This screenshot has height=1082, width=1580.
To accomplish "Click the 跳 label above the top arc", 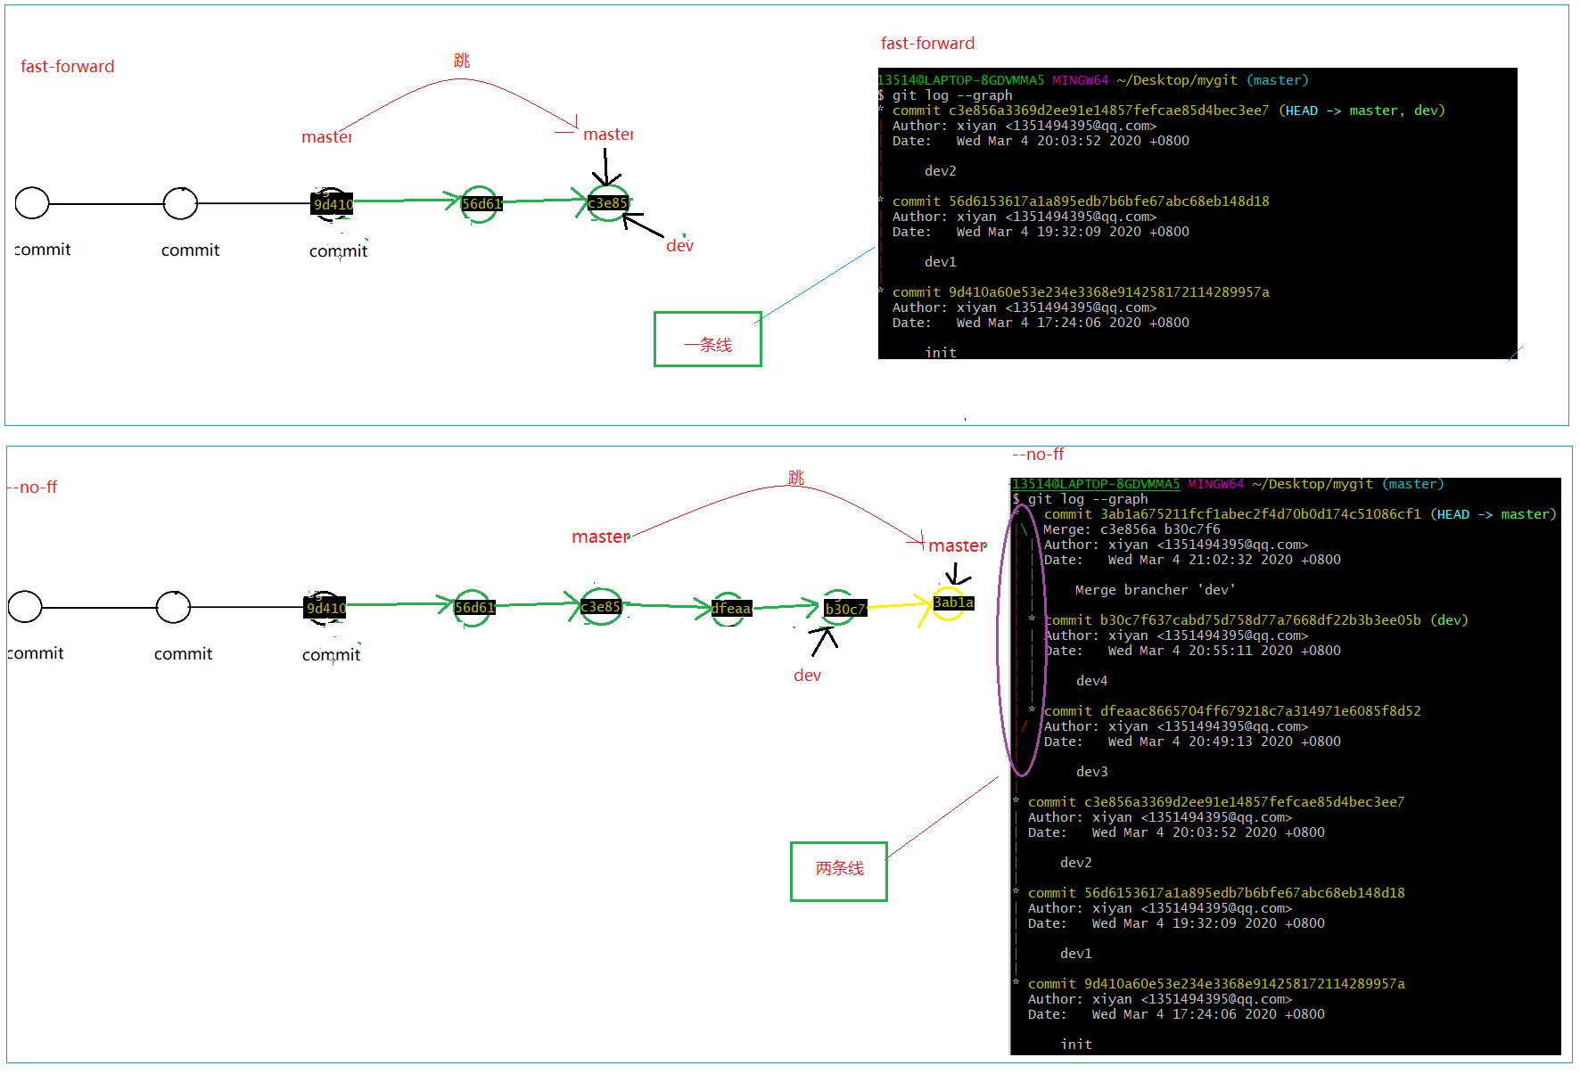I will point(461,61).
